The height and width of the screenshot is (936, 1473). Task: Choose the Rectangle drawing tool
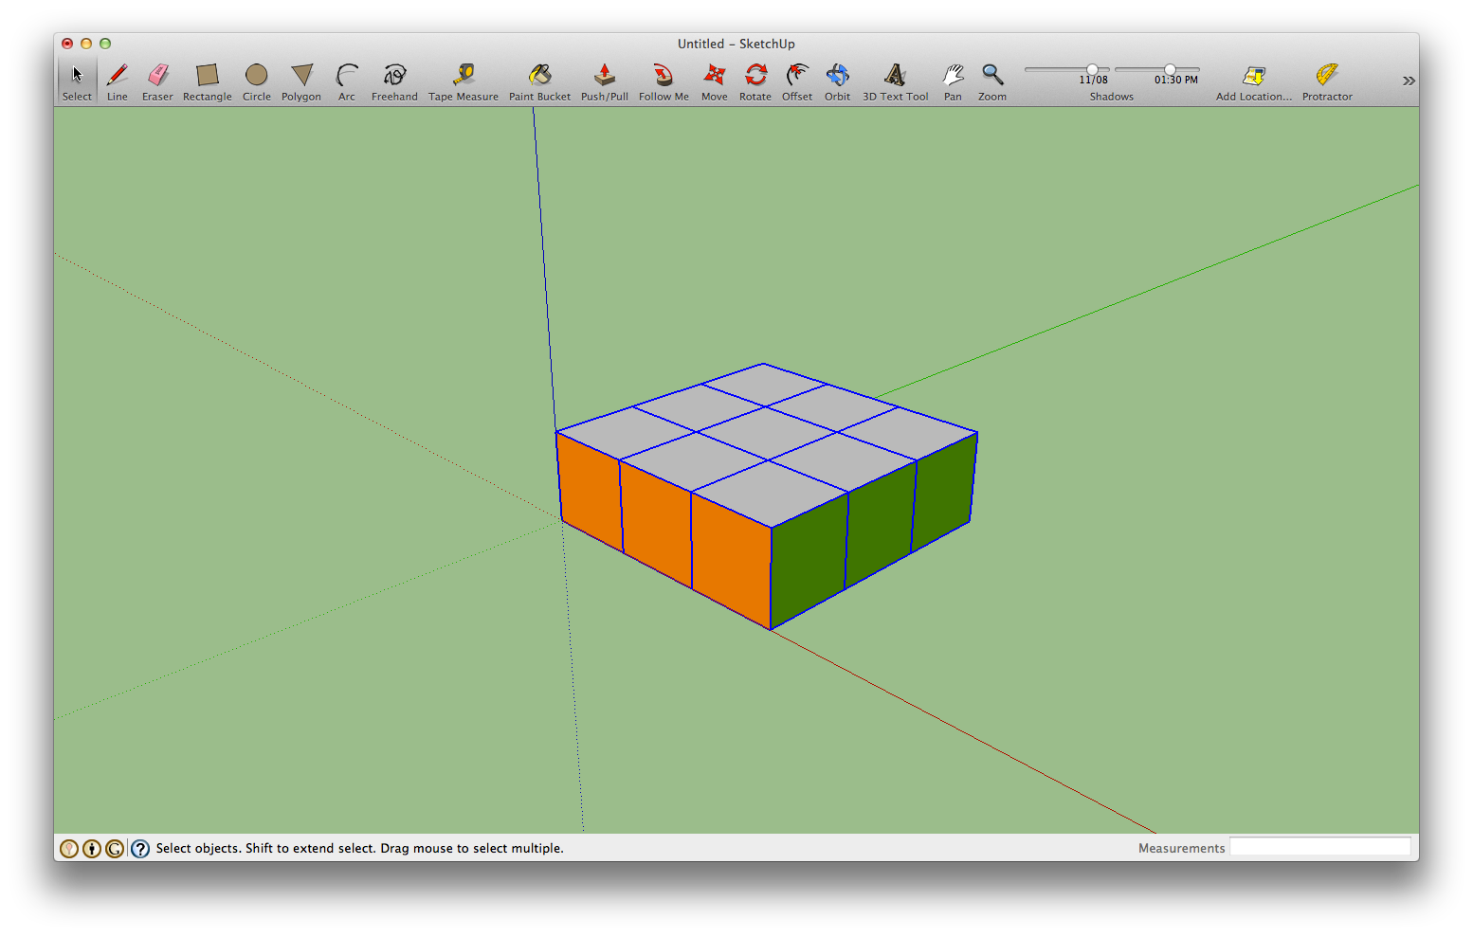[x=207, y=76]
